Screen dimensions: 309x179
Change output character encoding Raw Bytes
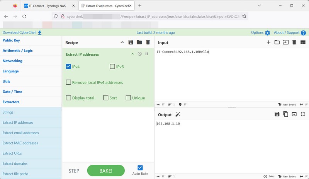[x=287, y=176]
